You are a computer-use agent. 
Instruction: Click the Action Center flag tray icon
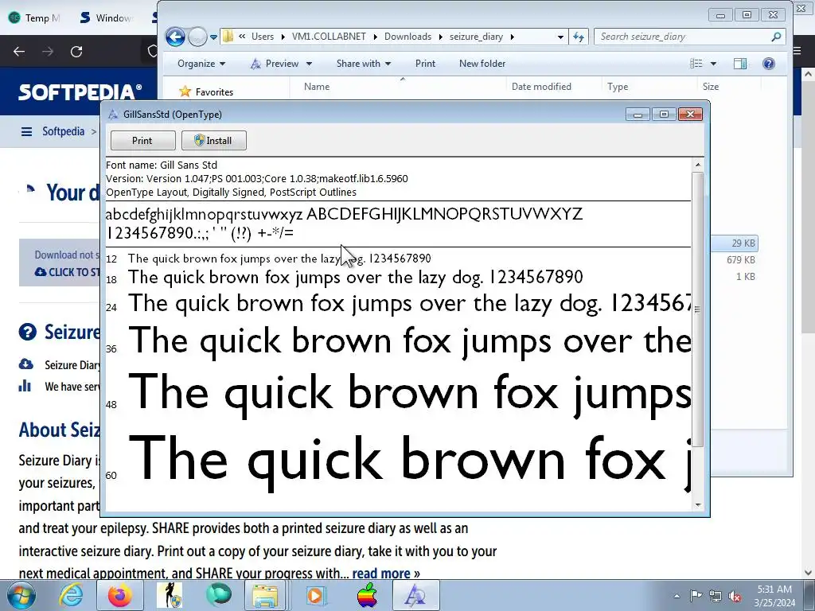[x=696, y=596]
